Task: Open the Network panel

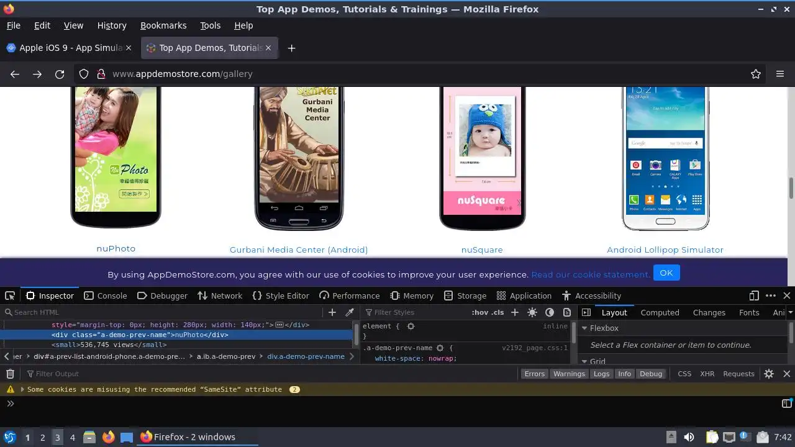Action: [220, 296]
